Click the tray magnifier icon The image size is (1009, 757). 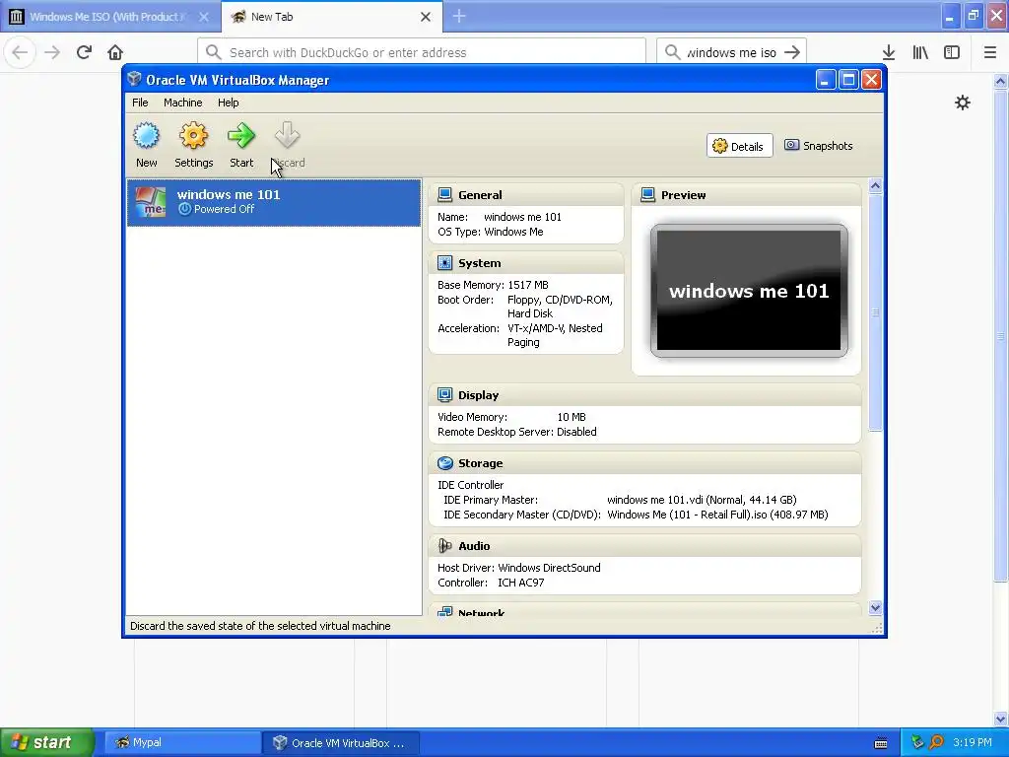(936, 742)
